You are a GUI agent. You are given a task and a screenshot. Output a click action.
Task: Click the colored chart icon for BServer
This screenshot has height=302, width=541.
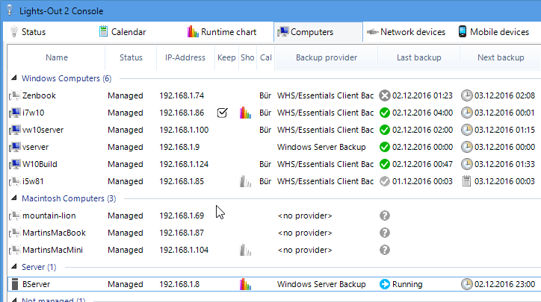click(245, 284)
